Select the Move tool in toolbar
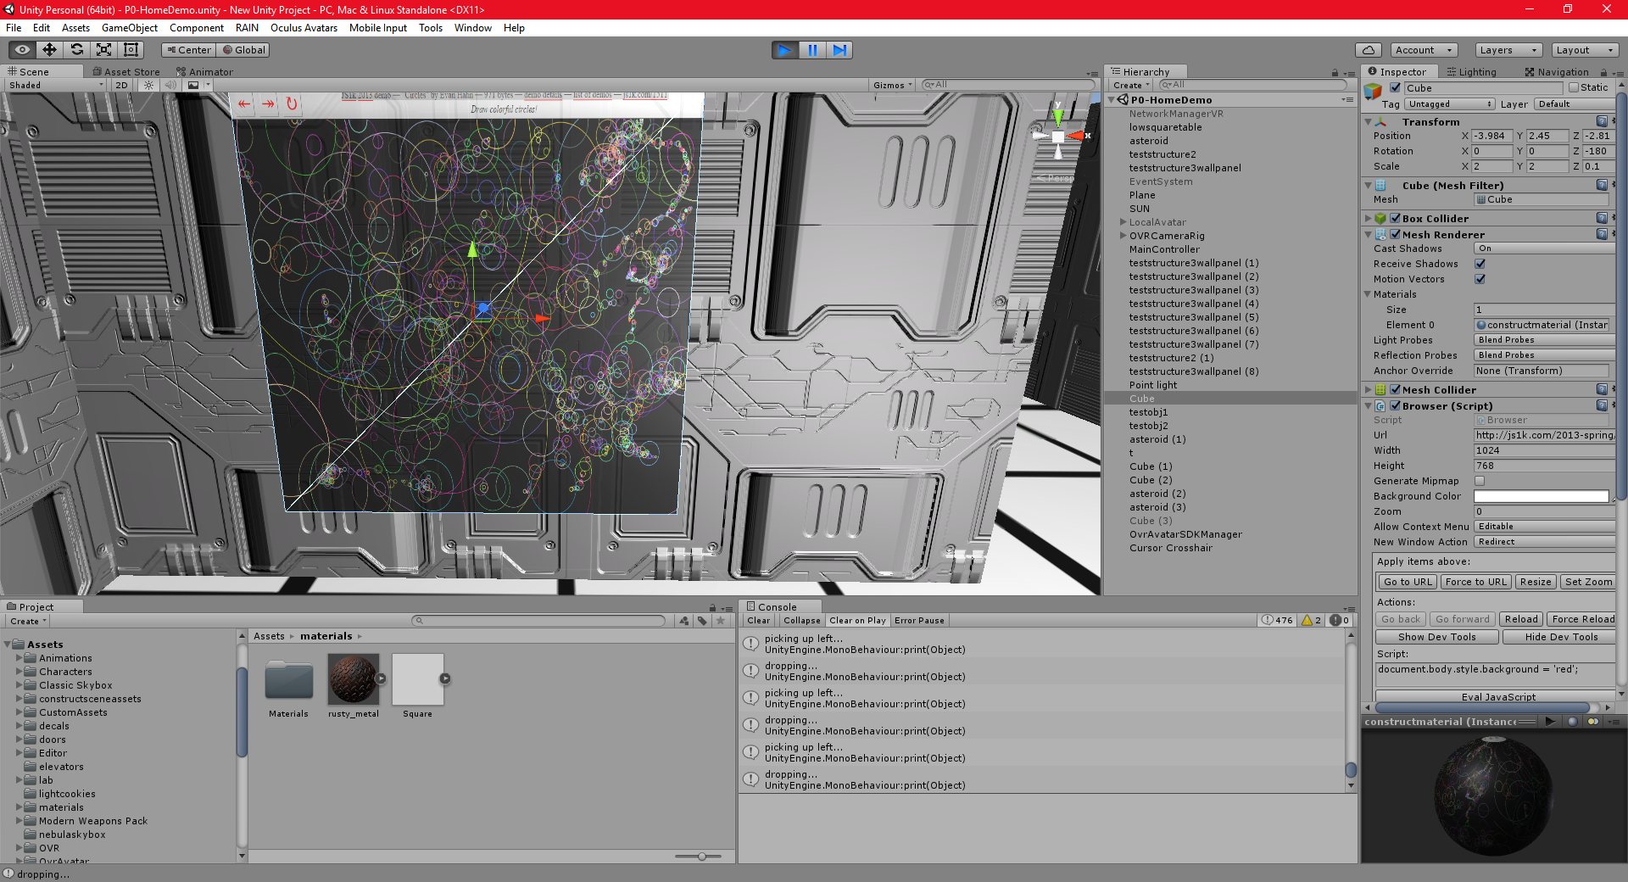Viewport: 1628px width, 882px height. 49,50
